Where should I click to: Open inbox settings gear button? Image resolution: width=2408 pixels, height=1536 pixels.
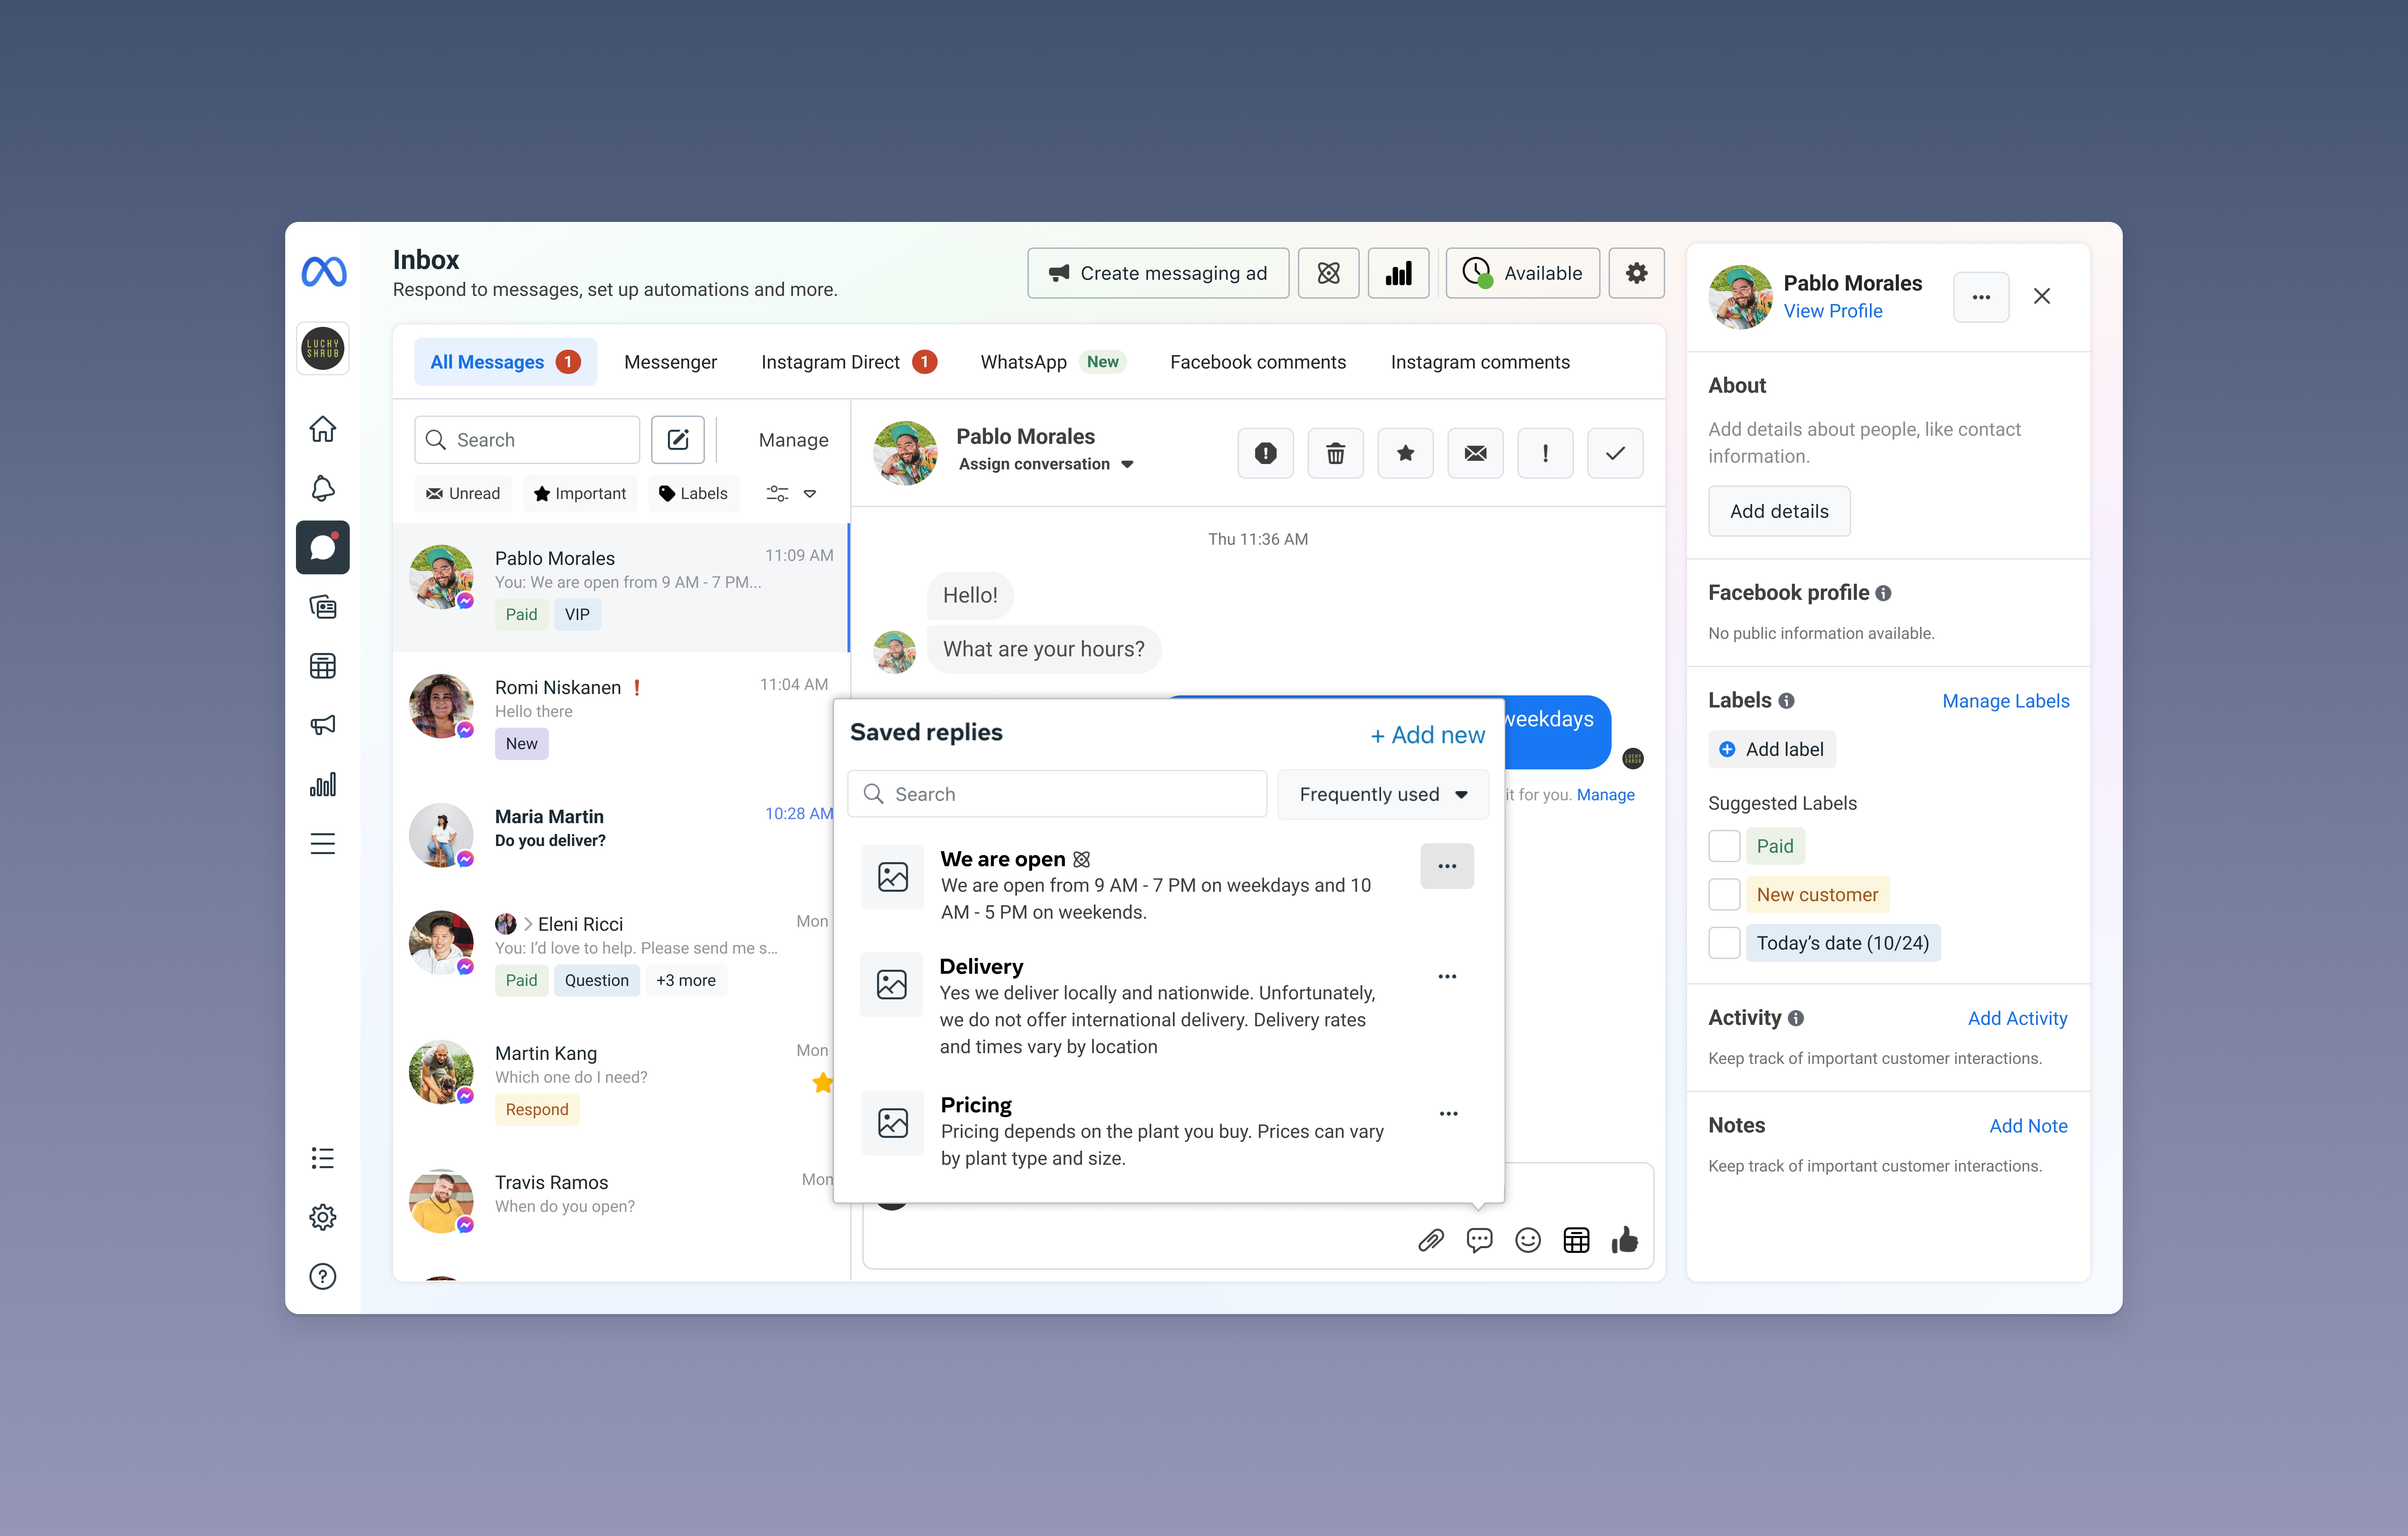[x=1636, y=273]
